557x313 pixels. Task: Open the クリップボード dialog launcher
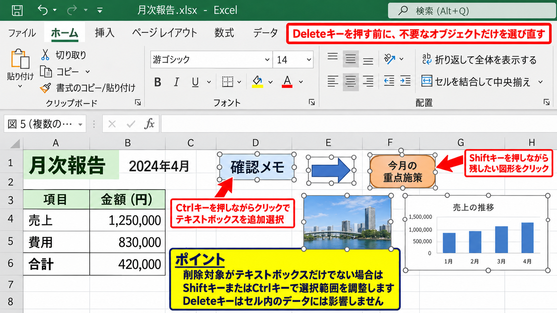(138, 102)
